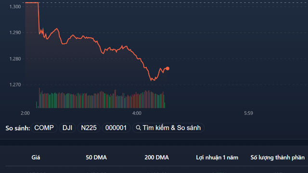Click the 5:59 time axis label
Viewport: 308px width, 173px height.
pos(248,113)
